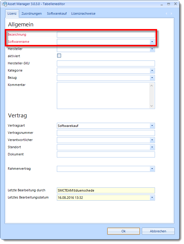Open the Softwarekauf tab
This screenshot has width=184, height=244.
57,13
